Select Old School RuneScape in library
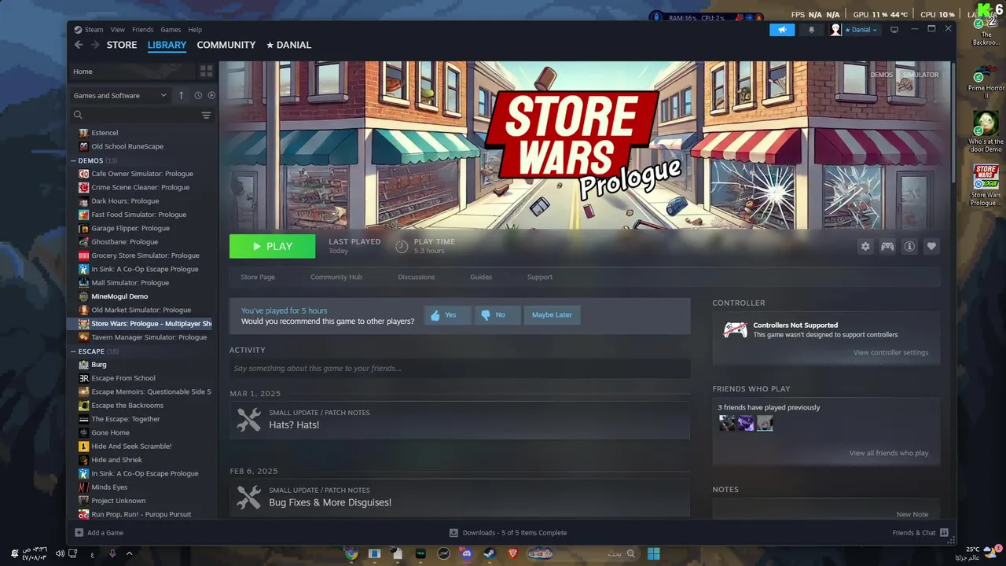The width and height of the screenshot is (1006, 566). 127,146
